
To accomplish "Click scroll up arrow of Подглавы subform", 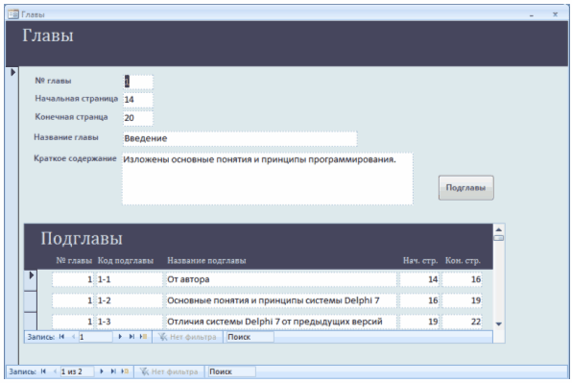I will click(x=499, y=229).
